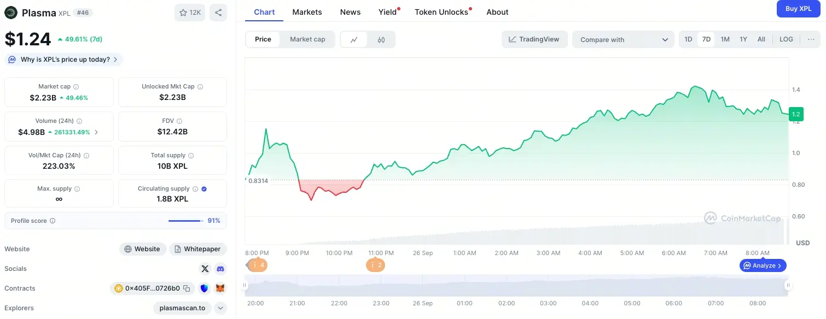Click the FDV info icon
Viewport: 826px width, 319px height.
pyautogui.click(x=179, y=121)
